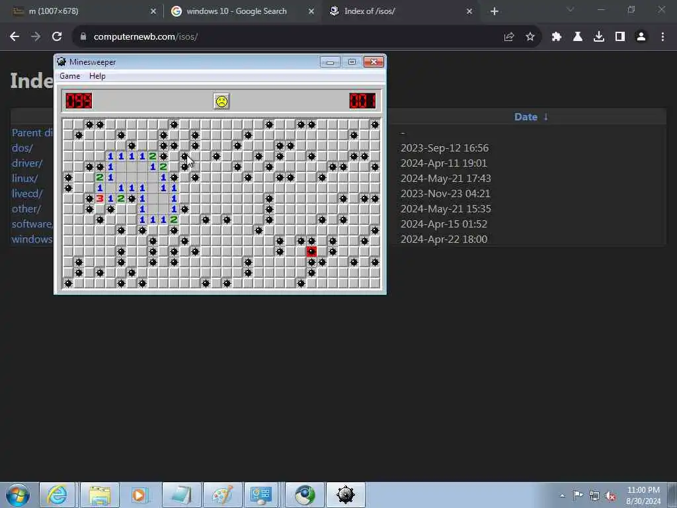Open the dos/ directory link
This screenshot has width=677, height=508.
tap(22, 148)
